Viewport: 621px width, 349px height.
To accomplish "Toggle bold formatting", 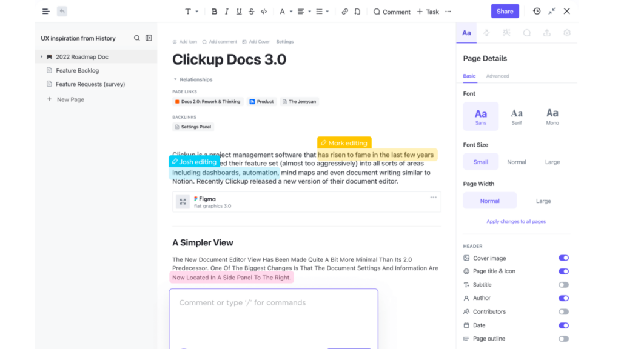I will [214, 12].
